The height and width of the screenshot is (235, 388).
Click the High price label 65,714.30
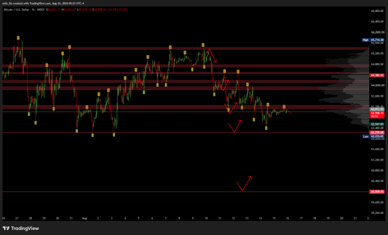tap(373, 40)
